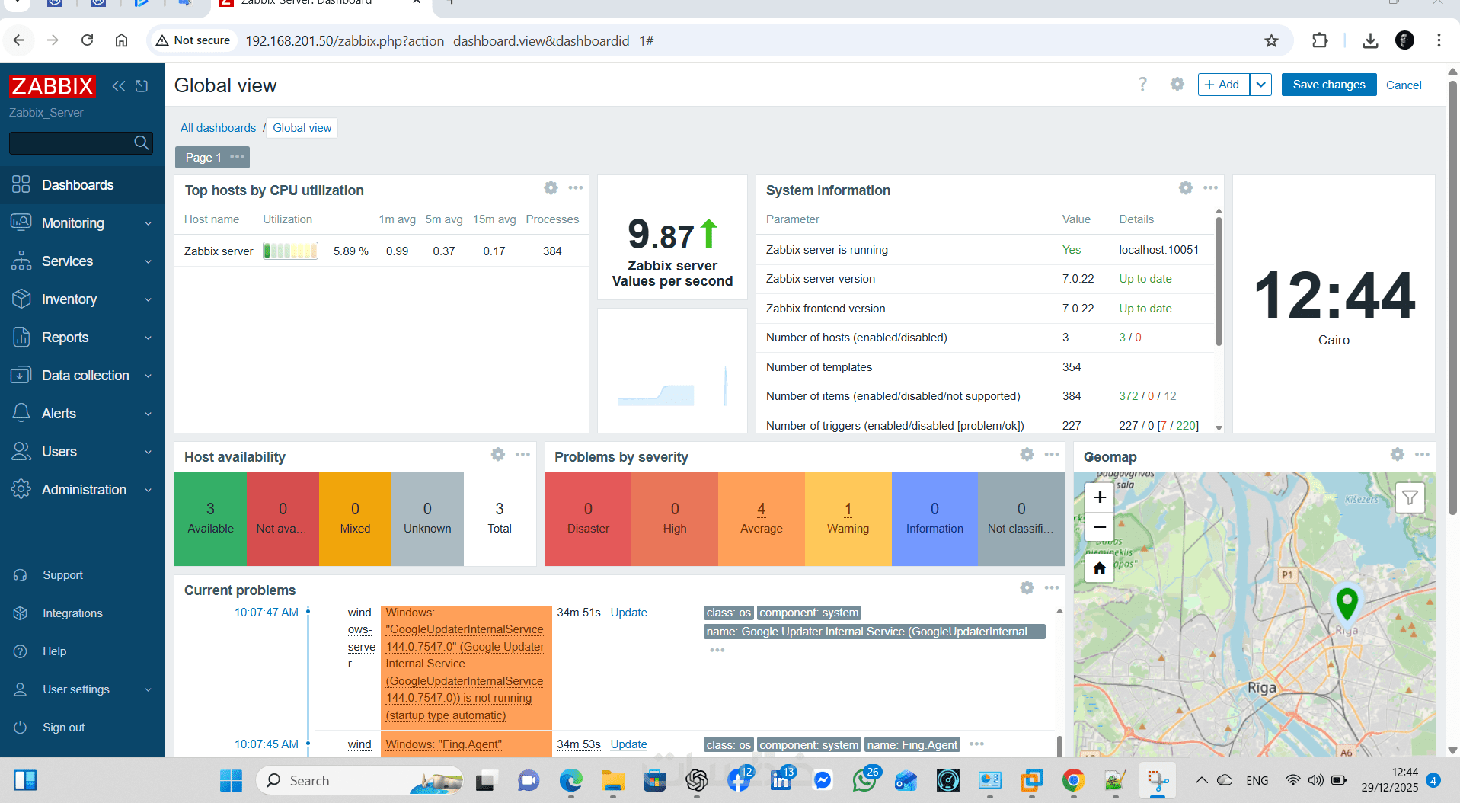Click the Geomap home view icon
Viewport: 1460px width, 803px height.
coord(1100,568)
